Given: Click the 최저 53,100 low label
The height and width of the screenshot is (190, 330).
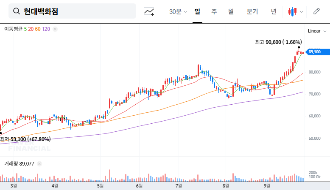Looking at the screenshot, I should tap(25, 139).
